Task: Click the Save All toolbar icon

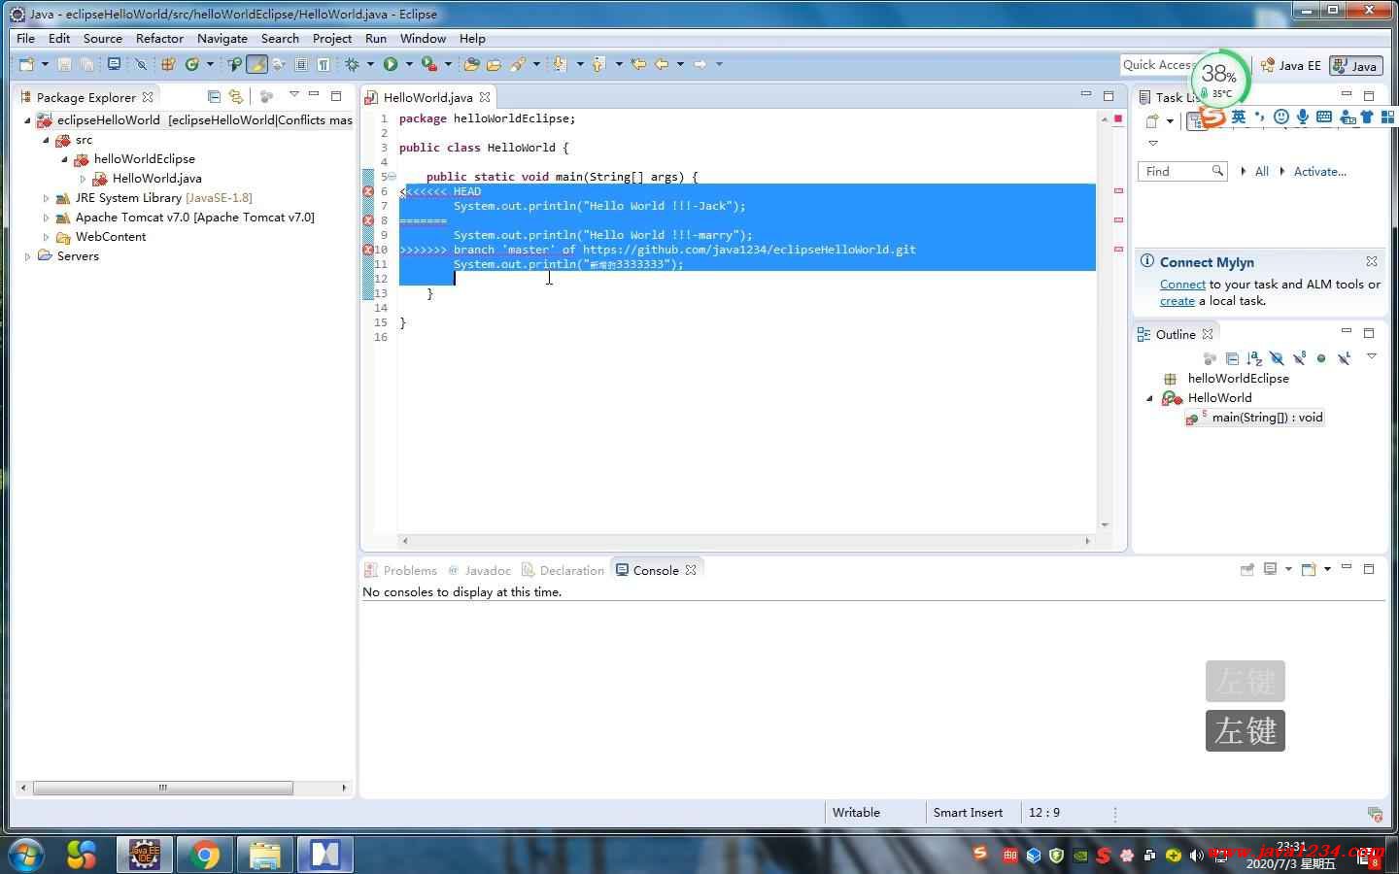Action: click(x=86, y=64)
